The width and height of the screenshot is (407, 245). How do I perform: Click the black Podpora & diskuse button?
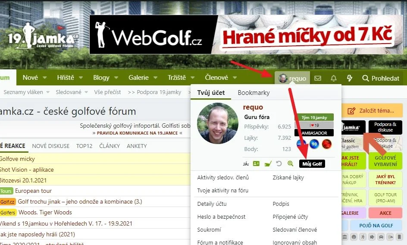385,127
